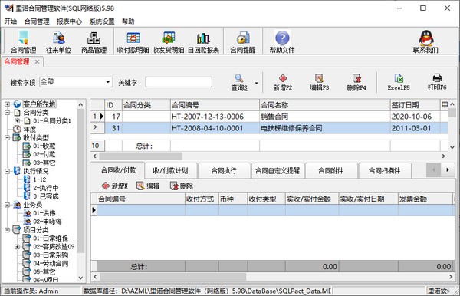
Task: Click 新增 in payment panel toolbar
Action: (115, 186)
